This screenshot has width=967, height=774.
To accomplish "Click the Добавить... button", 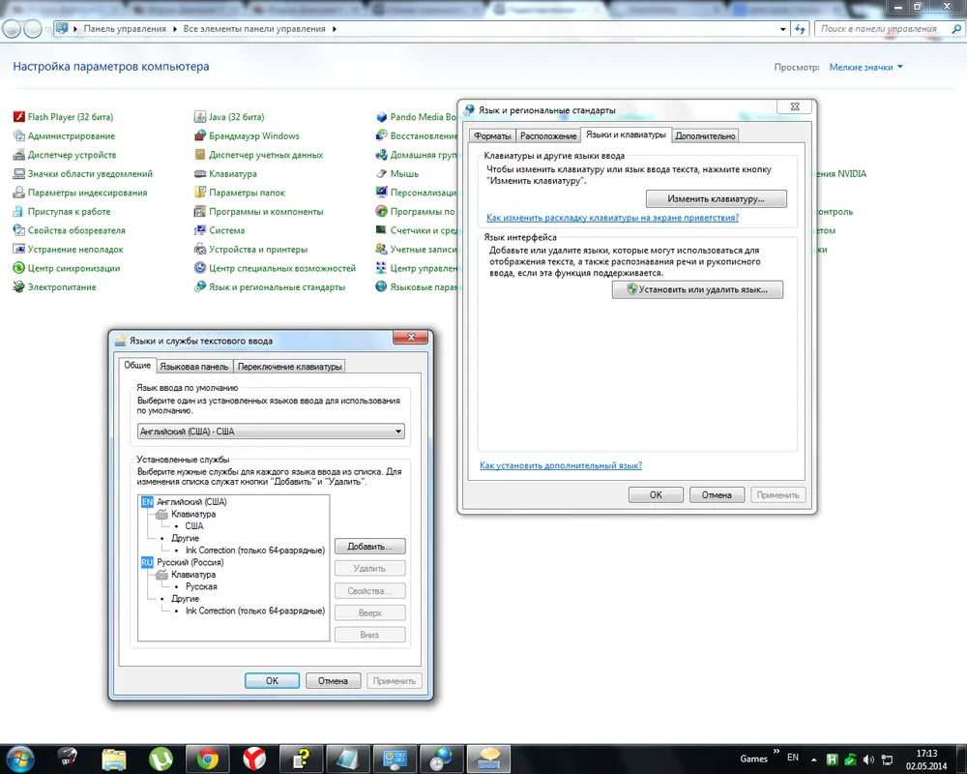I will click(369, 547).
